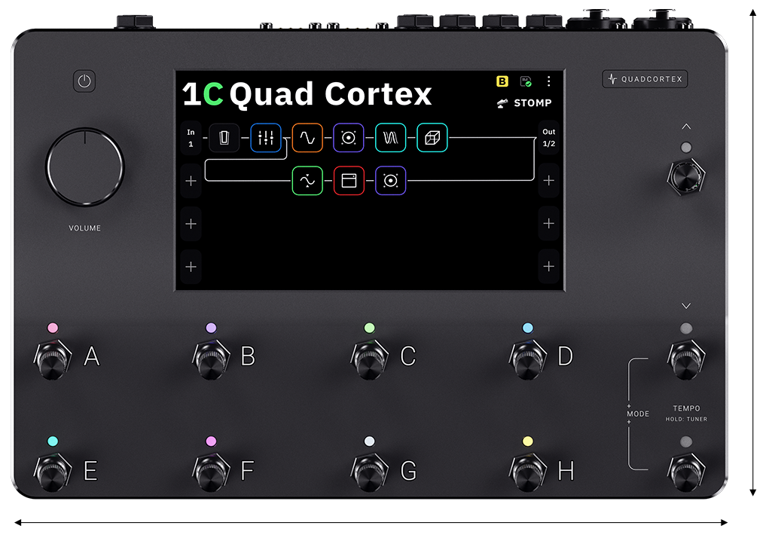Click the VOLUME knob
Viewport: 772px width, 544px height.
(x=84, y=167)
